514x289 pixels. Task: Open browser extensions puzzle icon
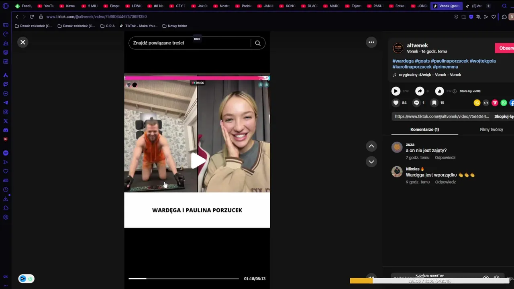[504, 17]
